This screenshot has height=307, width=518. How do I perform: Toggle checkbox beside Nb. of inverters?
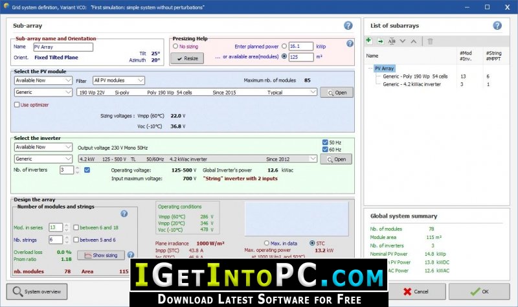[x=87, y=170]
